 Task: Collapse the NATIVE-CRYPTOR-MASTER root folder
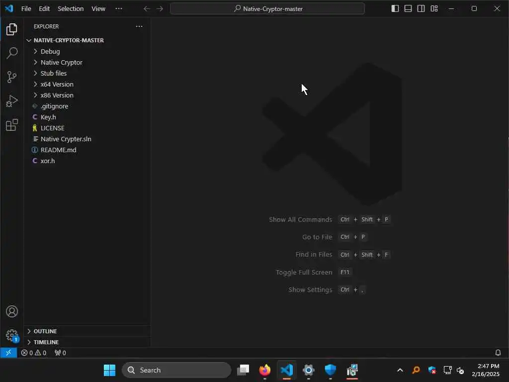pyautogui.click(x=87, y=40)
